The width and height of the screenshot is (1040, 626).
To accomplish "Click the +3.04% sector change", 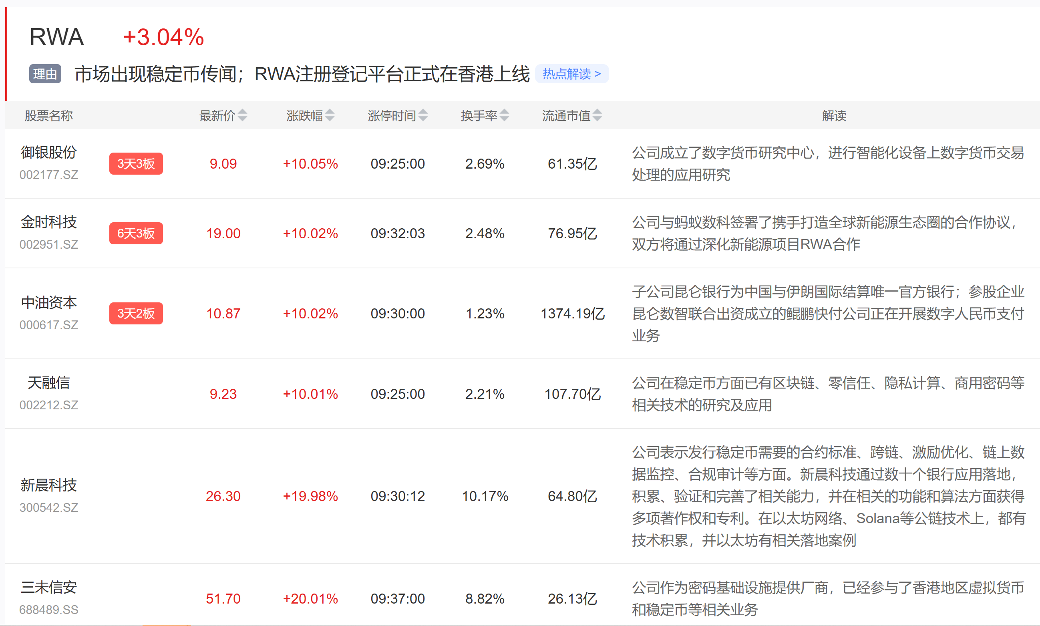I will click(163, 37).
